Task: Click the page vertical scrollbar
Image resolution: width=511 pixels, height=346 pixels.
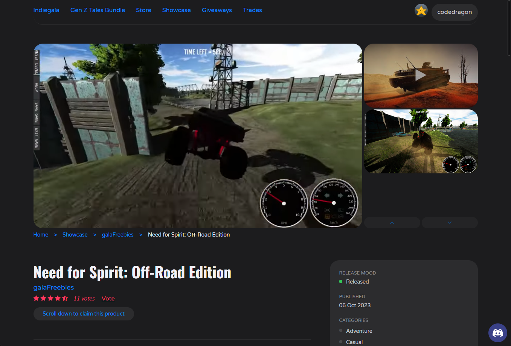Action: tap(509, 28)
